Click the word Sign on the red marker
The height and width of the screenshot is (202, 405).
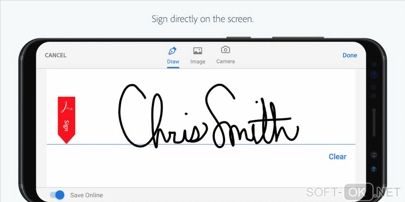(x=67, y=125)
